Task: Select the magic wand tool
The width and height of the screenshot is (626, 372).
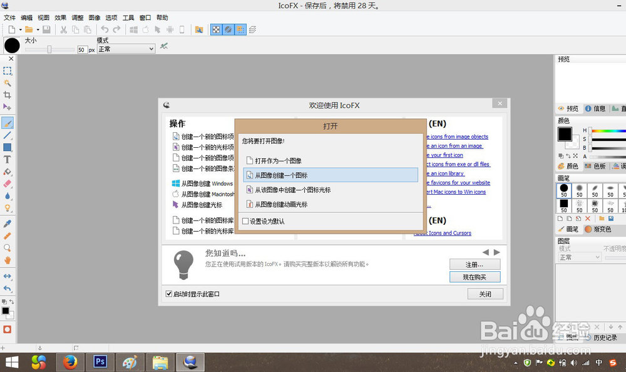Action: click(x=7, y=83)
